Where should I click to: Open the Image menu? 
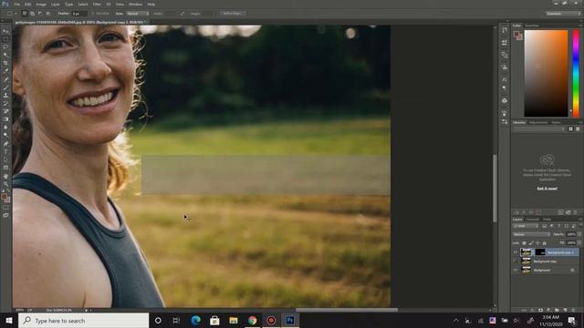[41, 4]
